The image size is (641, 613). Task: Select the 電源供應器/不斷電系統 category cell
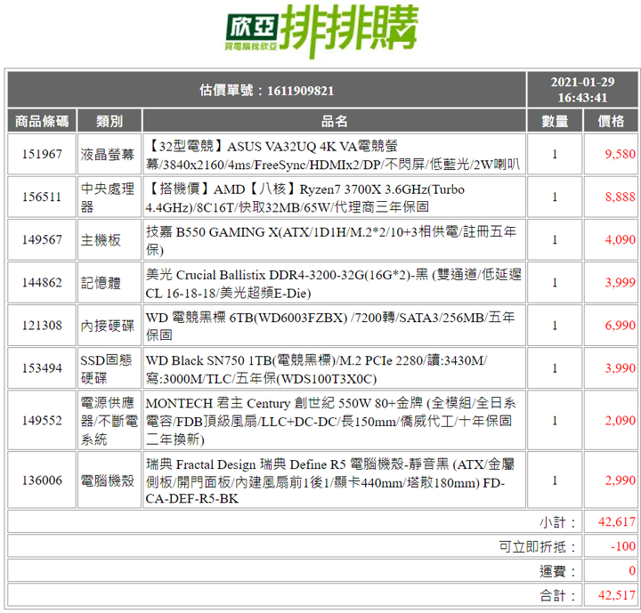point(110,420)
